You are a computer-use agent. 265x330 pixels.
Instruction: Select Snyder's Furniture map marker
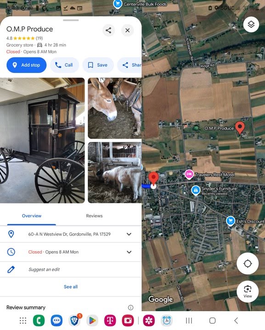tap(196, 190)
